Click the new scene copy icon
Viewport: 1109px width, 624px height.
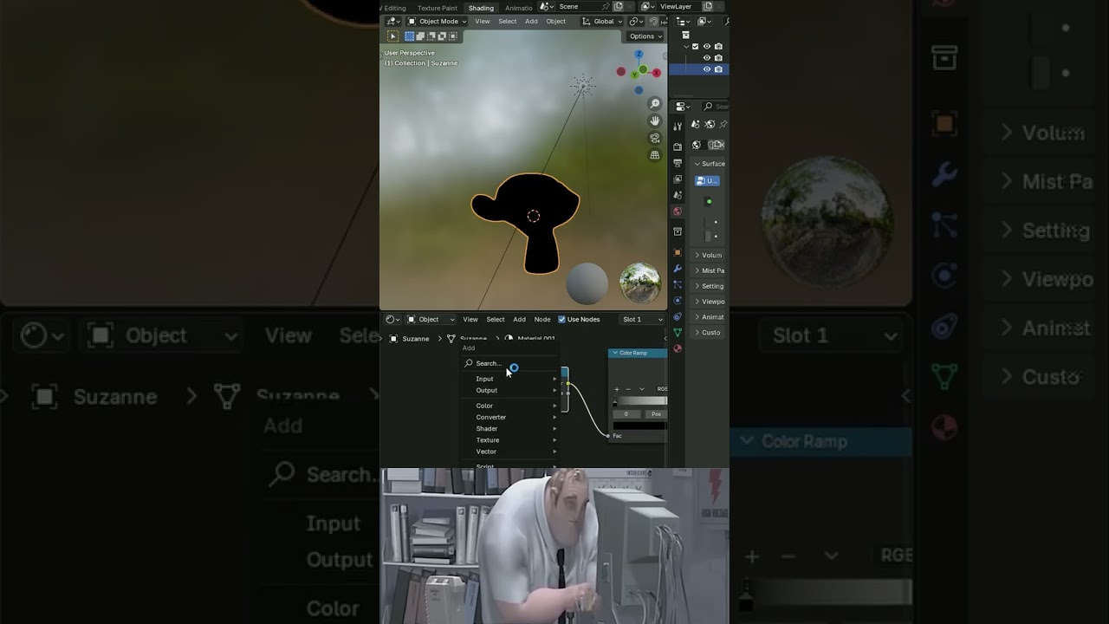coord(619,7)
